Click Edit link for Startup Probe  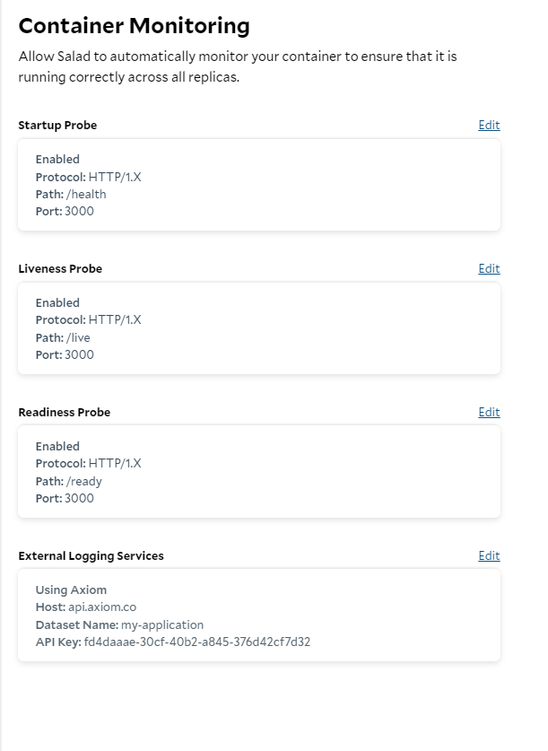click(x=489, y=125)
